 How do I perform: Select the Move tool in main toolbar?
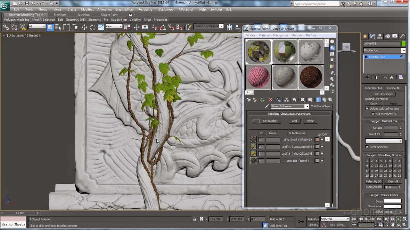84,27
